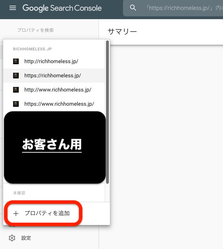Image resolution: width=223 pixels, height=249 pixels.
Task: Click the magnifier icon in search bar
Action: (133, 8)
